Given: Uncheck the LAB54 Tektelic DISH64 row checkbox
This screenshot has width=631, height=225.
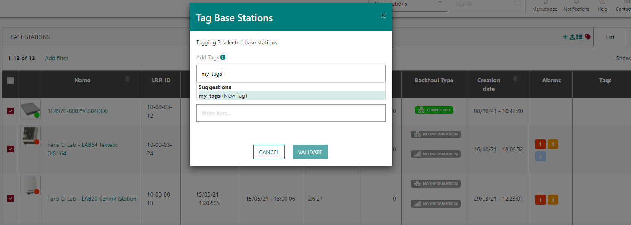Looking at the screenshot, I should click(11, 149).
